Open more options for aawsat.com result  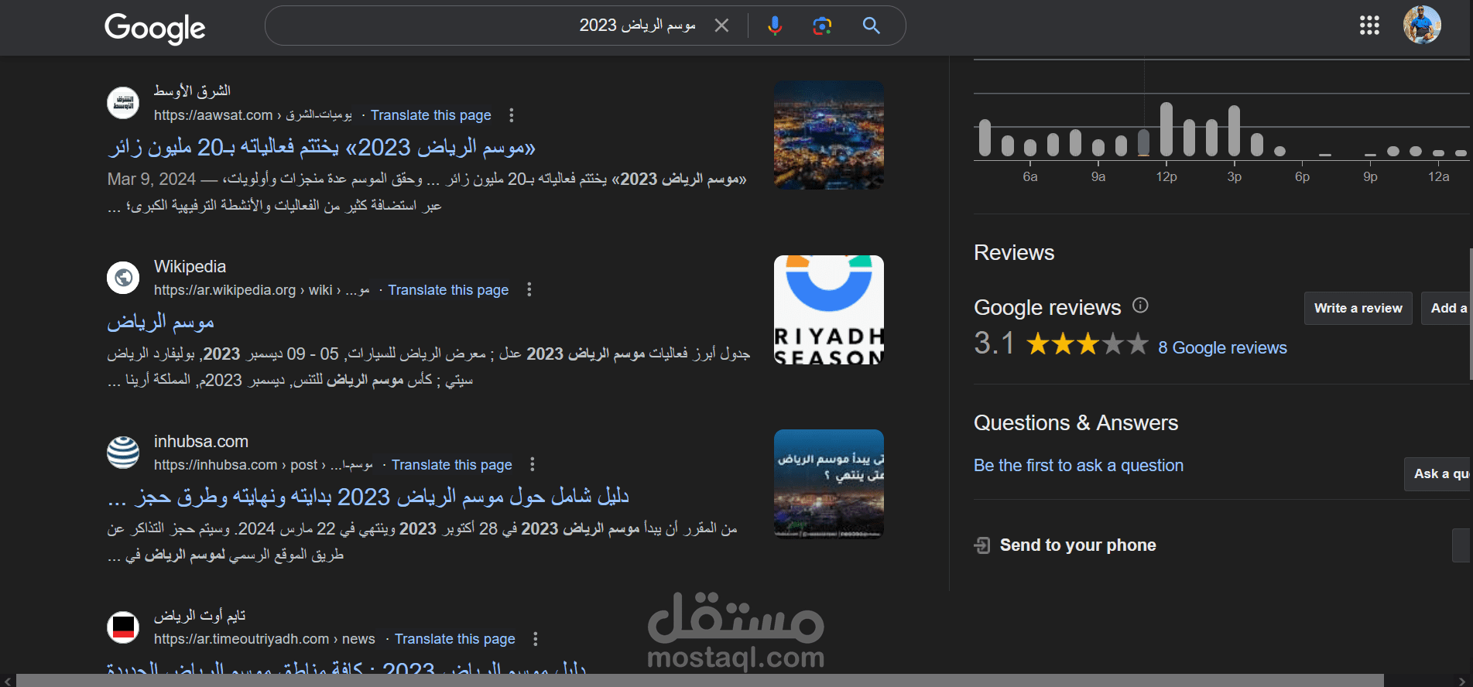point(511,115)
